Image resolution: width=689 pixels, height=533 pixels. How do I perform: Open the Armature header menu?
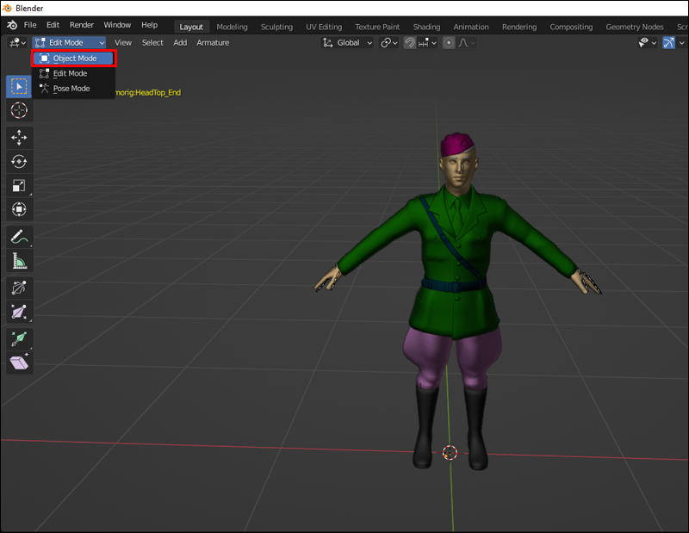213,43
